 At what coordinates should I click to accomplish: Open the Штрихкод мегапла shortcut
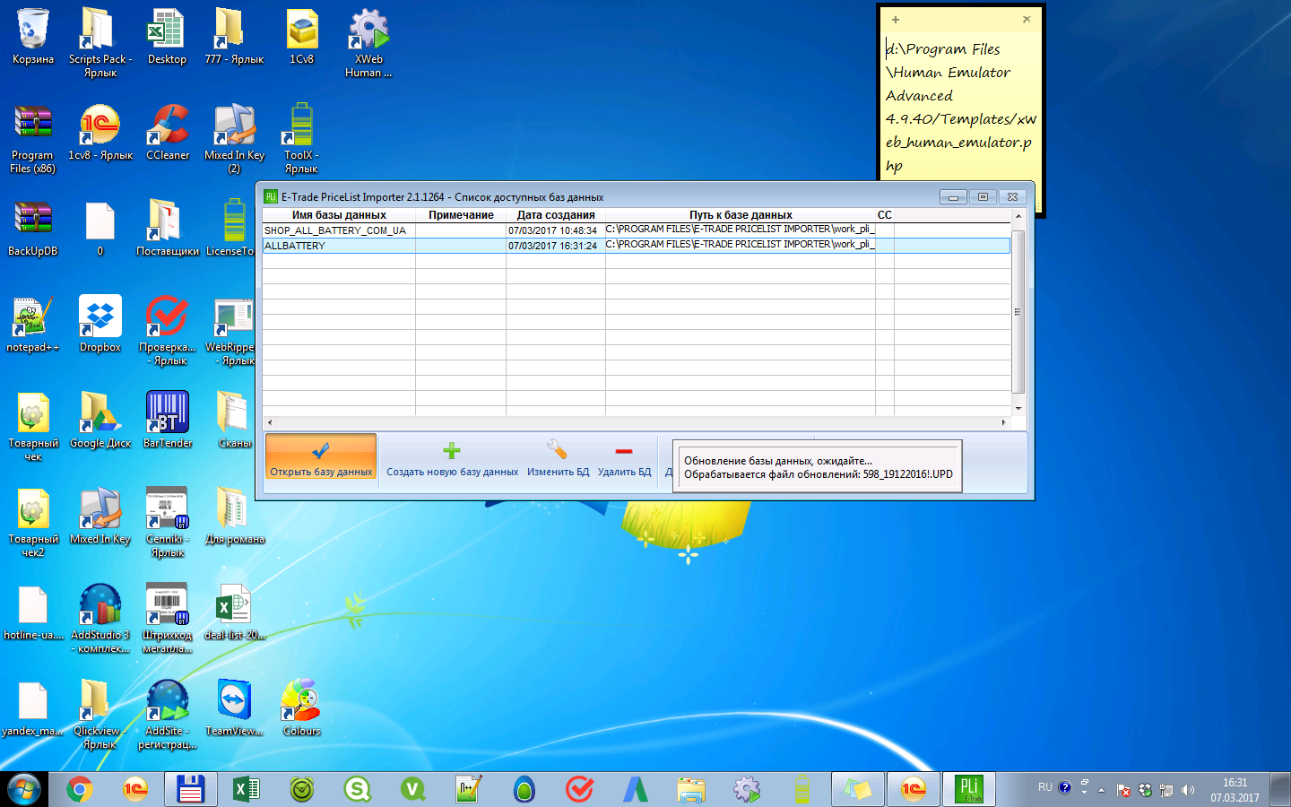[x=168, y=618]
